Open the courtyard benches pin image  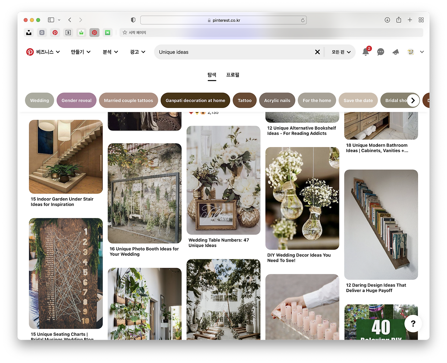pos(223,299)
